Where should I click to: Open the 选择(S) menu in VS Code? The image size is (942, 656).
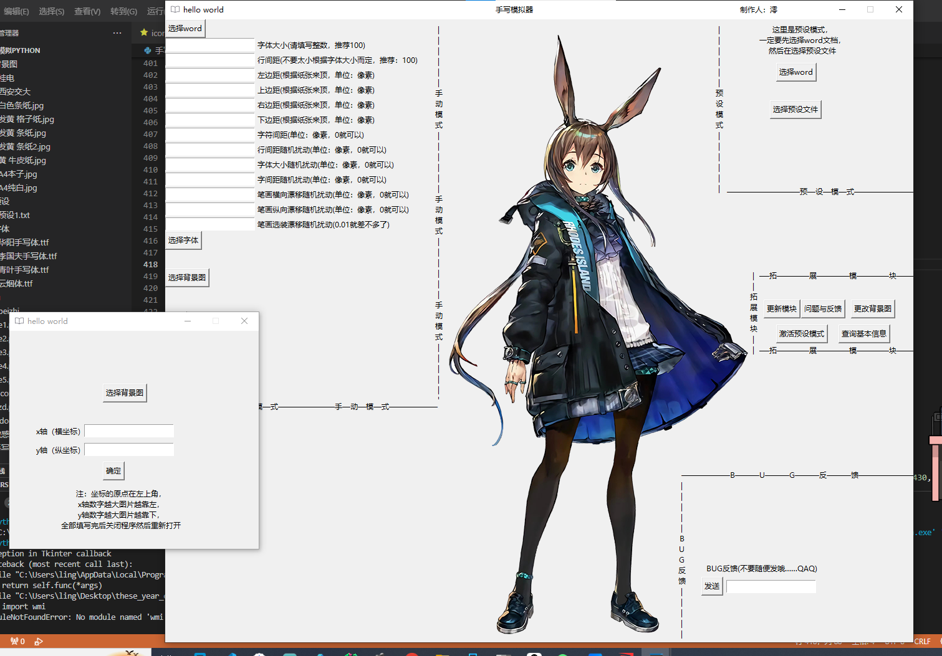coord(52,11)
